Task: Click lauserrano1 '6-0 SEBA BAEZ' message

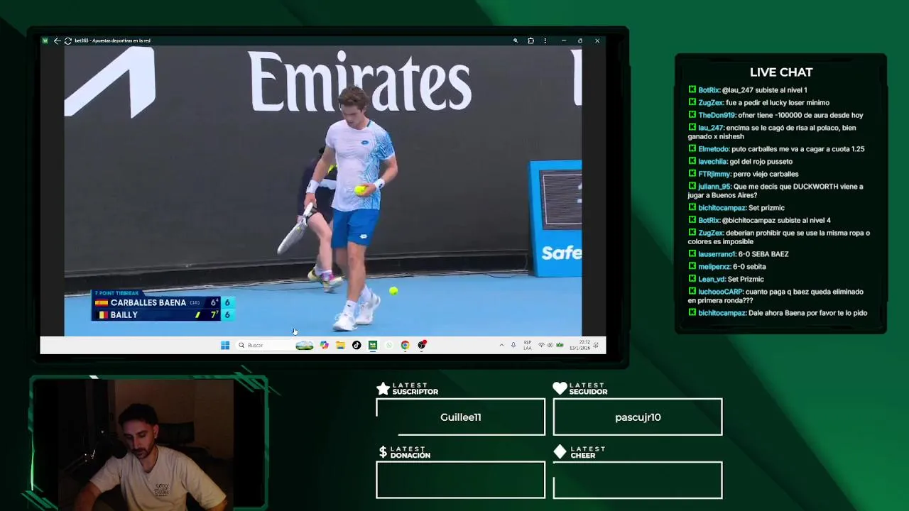Action: (739, 254)
